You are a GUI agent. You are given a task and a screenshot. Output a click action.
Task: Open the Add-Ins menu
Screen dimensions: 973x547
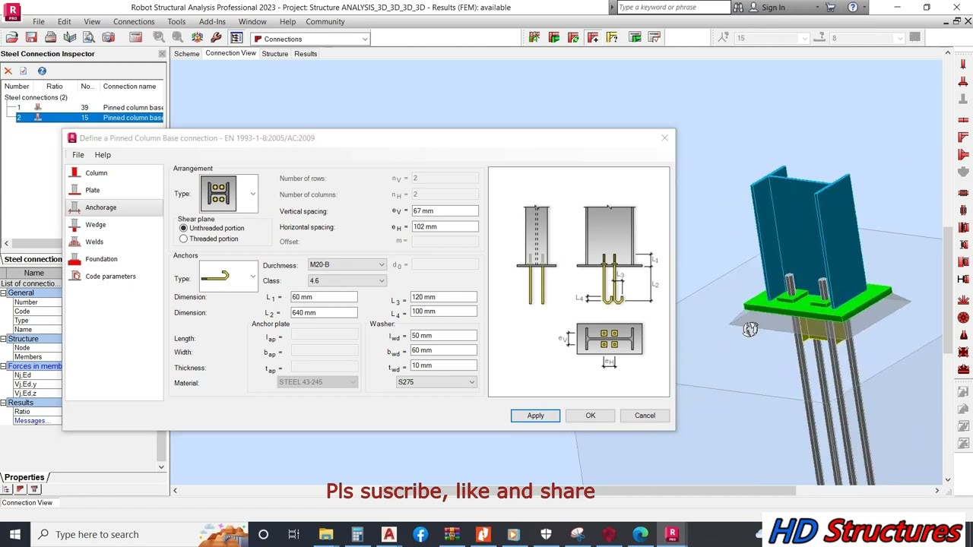point(212,21)
